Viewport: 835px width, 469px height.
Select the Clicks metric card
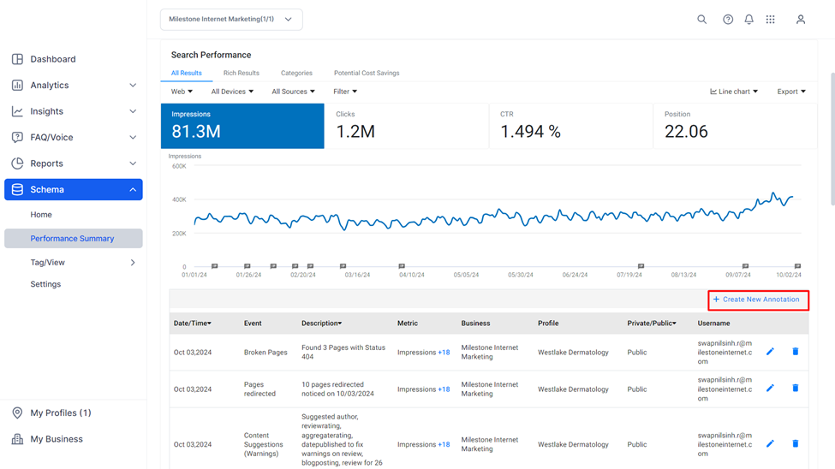click(407, 126)
